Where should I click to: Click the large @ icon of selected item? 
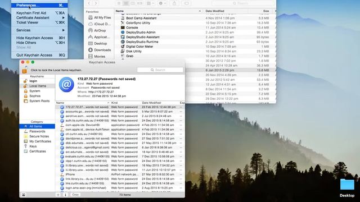click(66, 85)
